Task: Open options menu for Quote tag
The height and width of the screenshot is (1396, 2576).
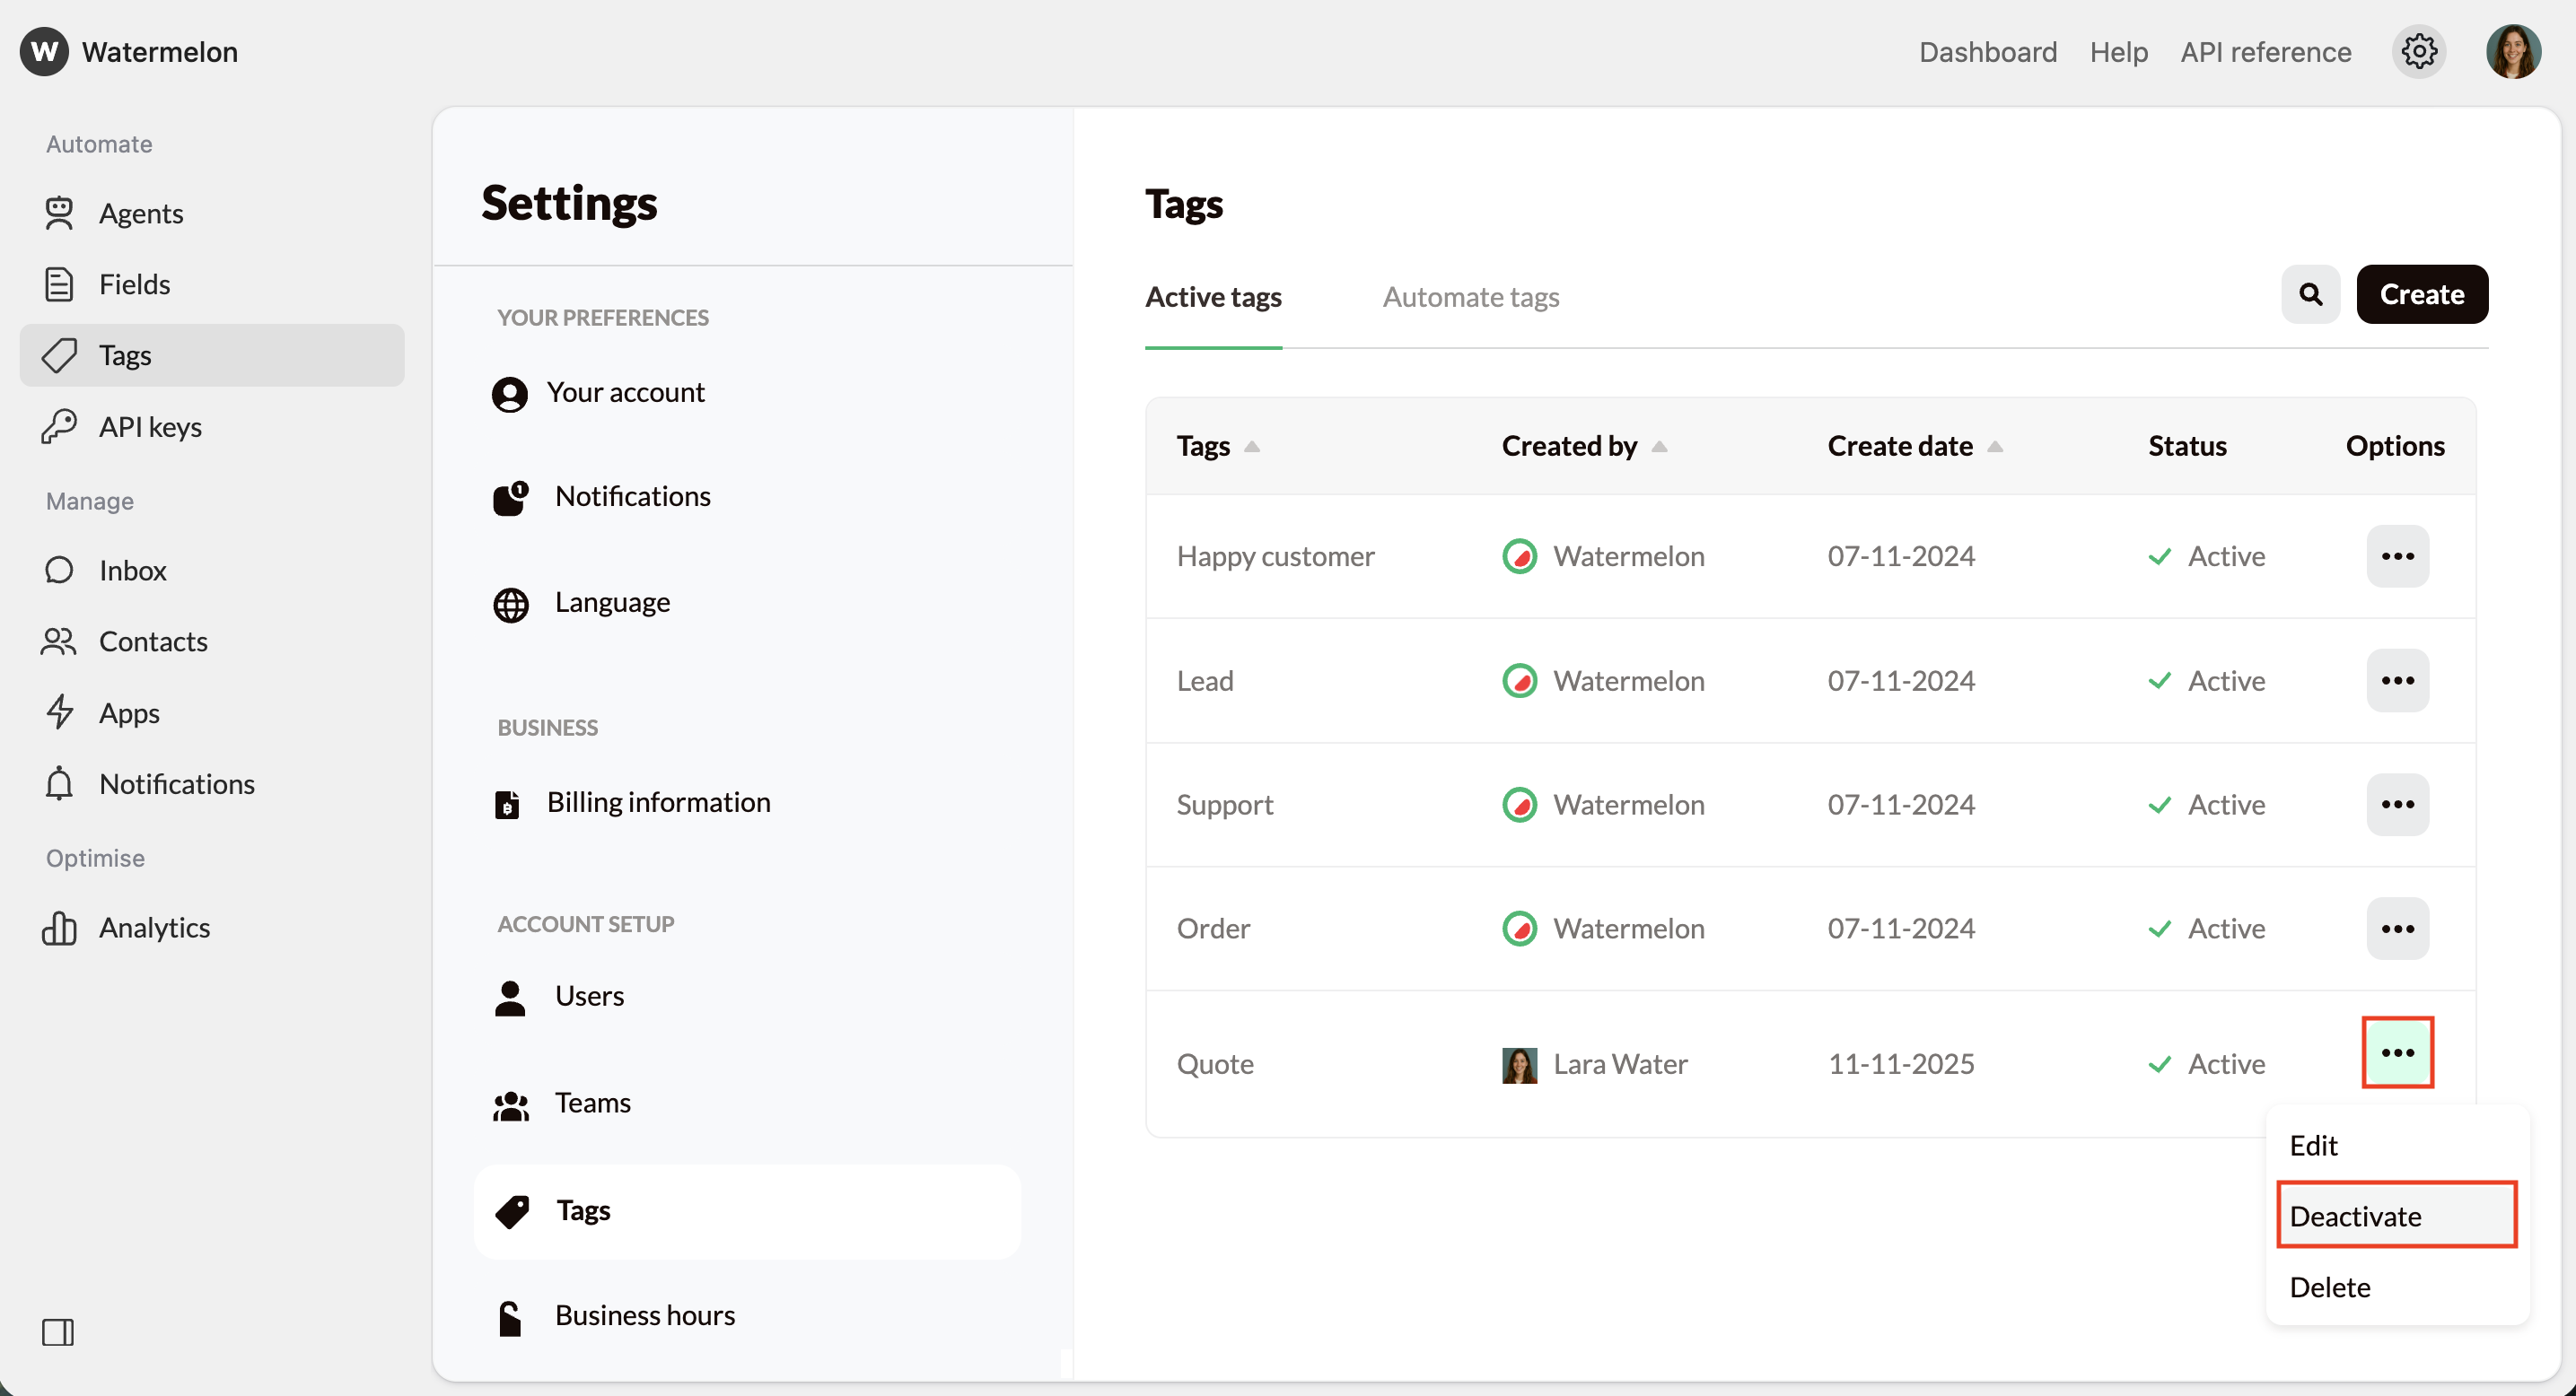Action: coord(2396,1052)
